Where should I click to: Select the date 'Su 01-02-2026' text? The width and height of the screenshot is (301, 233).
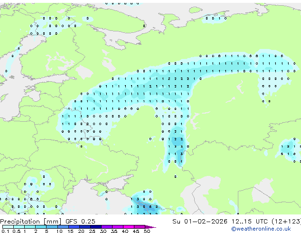click(200, 222)
